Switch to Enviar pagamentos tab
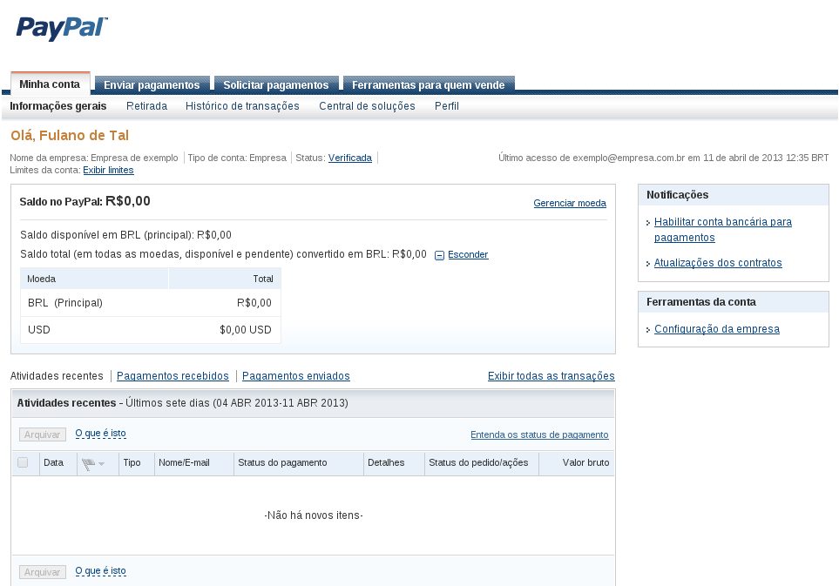 coord(152,85)
